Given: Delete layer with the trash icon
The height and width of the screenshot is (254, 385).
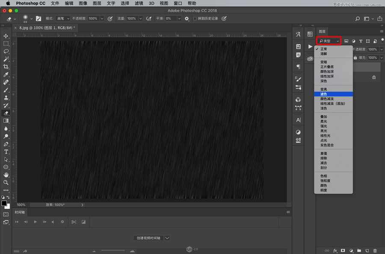Looking at the screenshot, I should click(375, 251).
